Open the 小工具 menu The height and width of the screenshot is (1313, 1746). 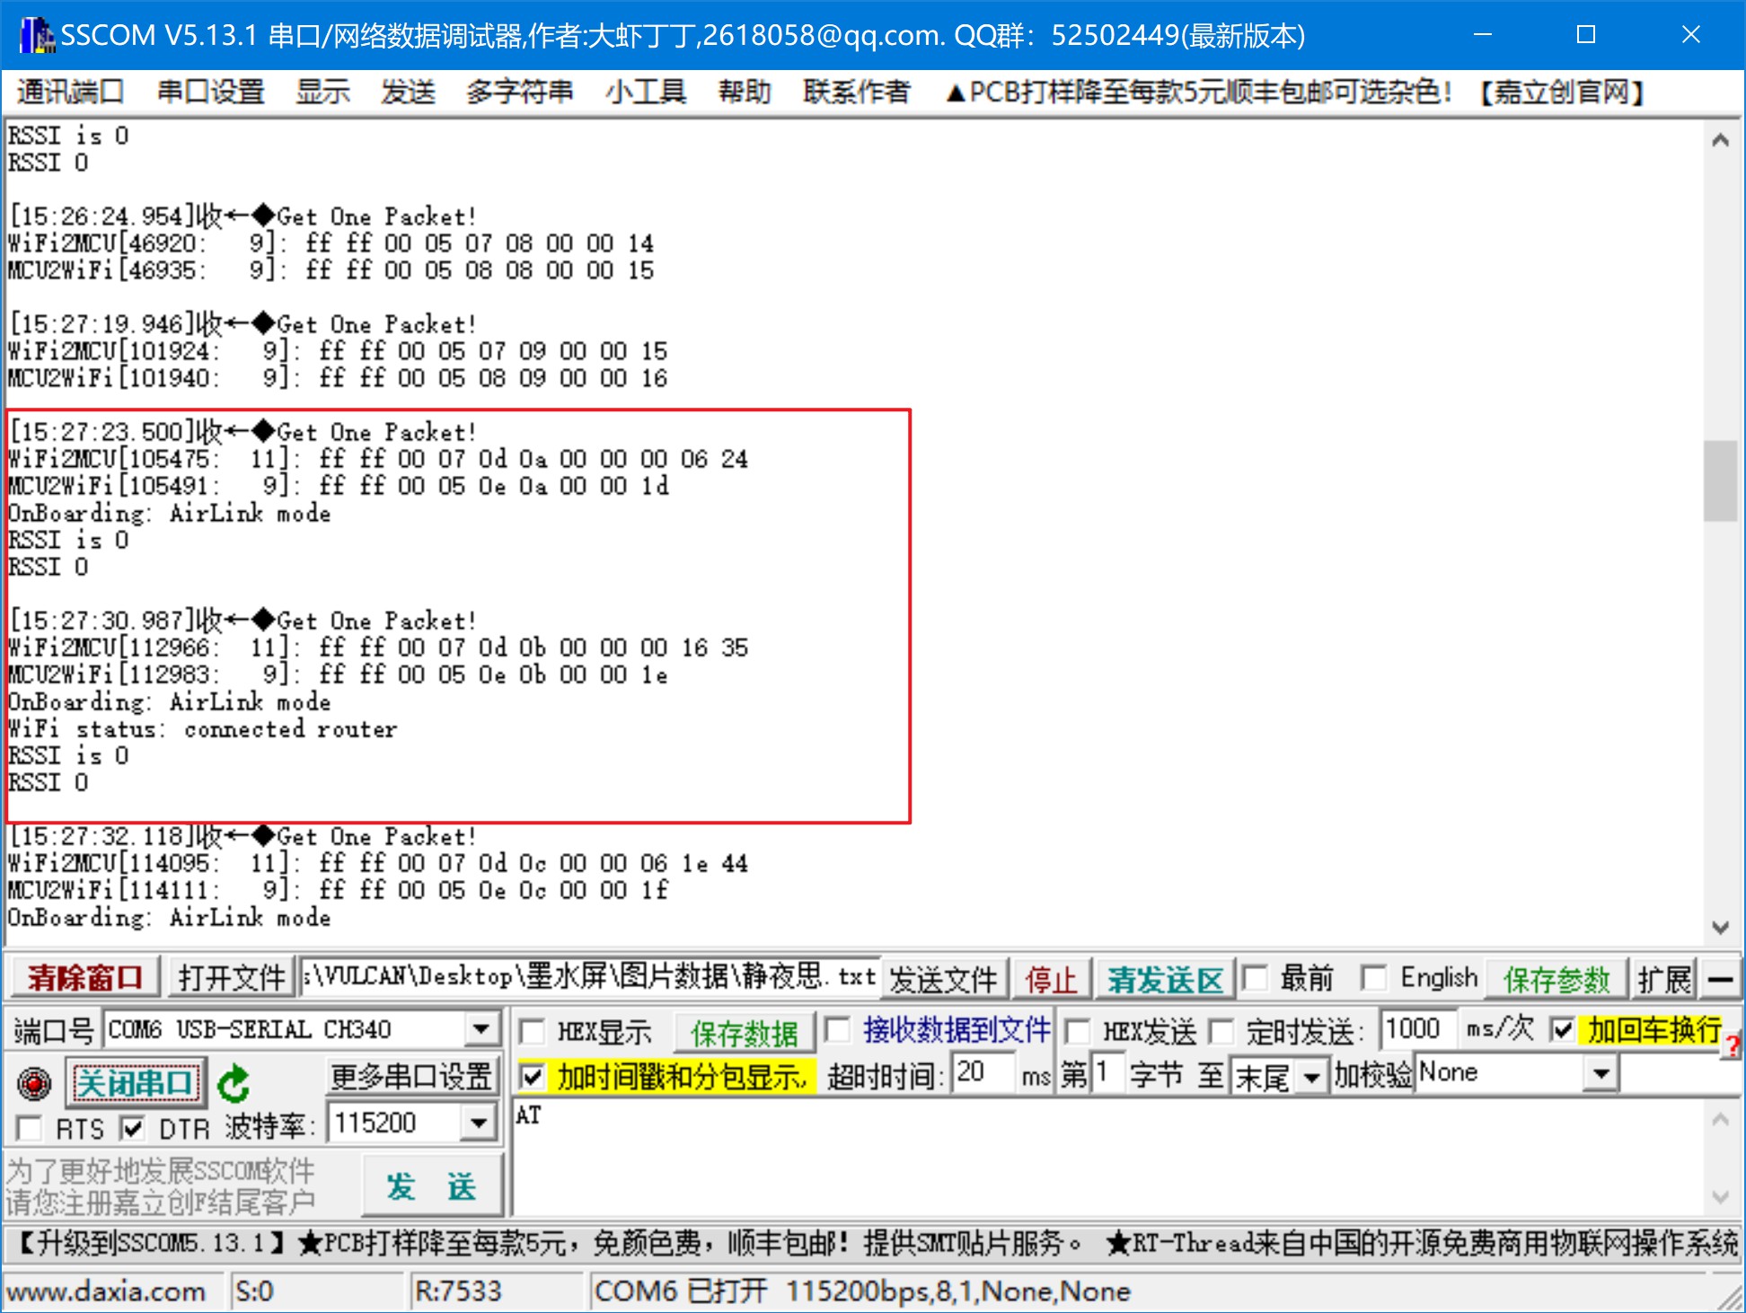[x=645, y=92]
